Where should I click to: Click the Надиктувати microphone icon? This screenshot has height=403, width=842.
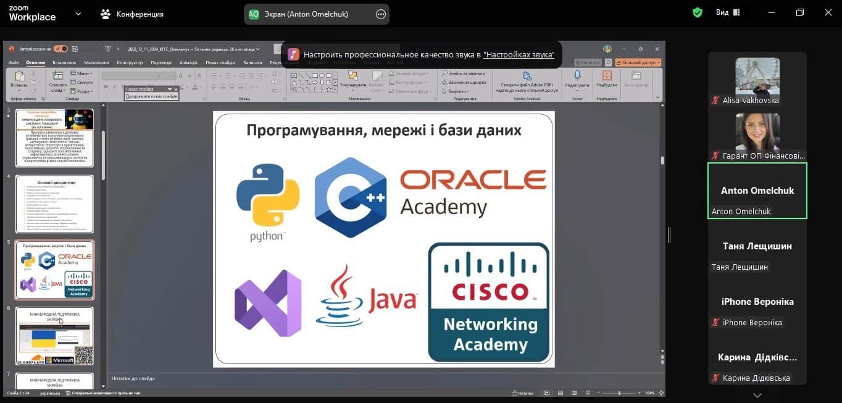coord(577,75)
